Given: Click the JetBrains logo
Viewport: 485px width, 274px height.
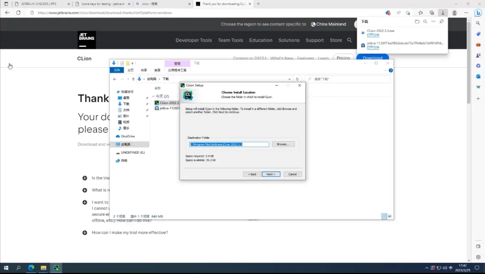Looking at the screenshot, I should pos(87,39).
